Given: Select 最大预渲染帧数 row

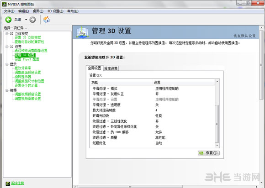Looking at the screenshot, I should (152, 110).
